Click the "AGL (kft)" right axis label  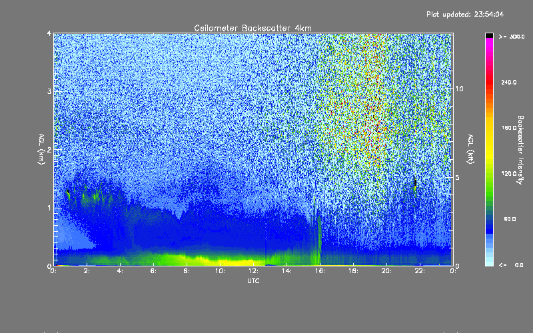[471, 149]
